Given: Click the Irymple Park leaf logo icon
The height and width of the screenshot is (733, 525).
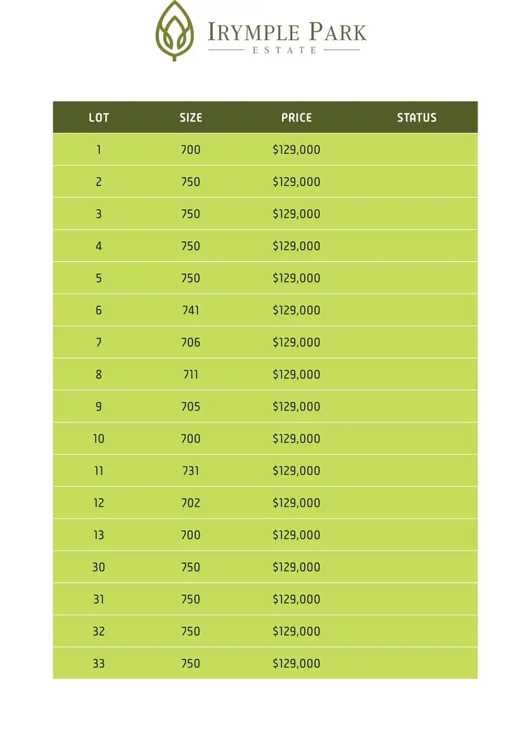Looking at the screenshot, I should (x=174, y=30).
